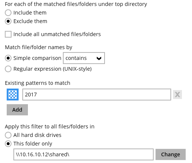Click the Change folder button
The height and width of the screenshot is (163, 192).
coord(171,154)
